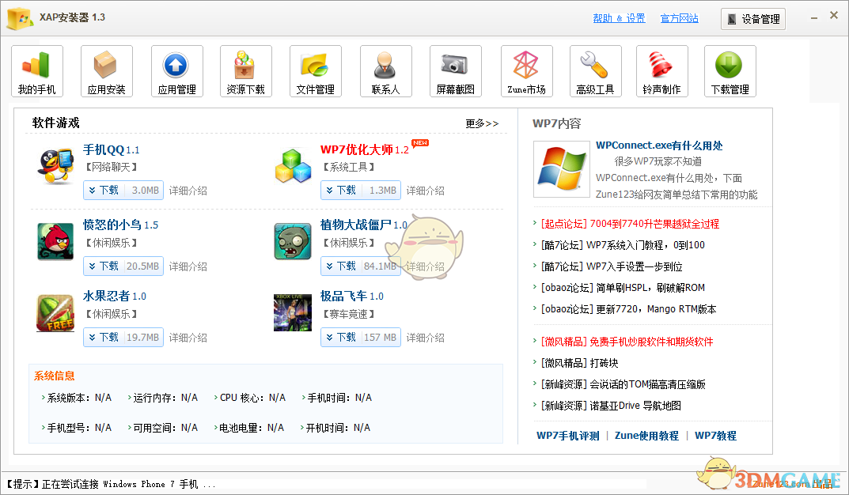849x495 pixels.
Task: Go to 资源下载 resource download
Action: tap(246, 71)
